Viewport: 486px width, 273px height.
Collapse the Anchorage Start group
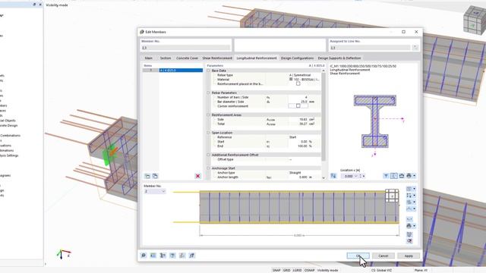coord(208,168)
